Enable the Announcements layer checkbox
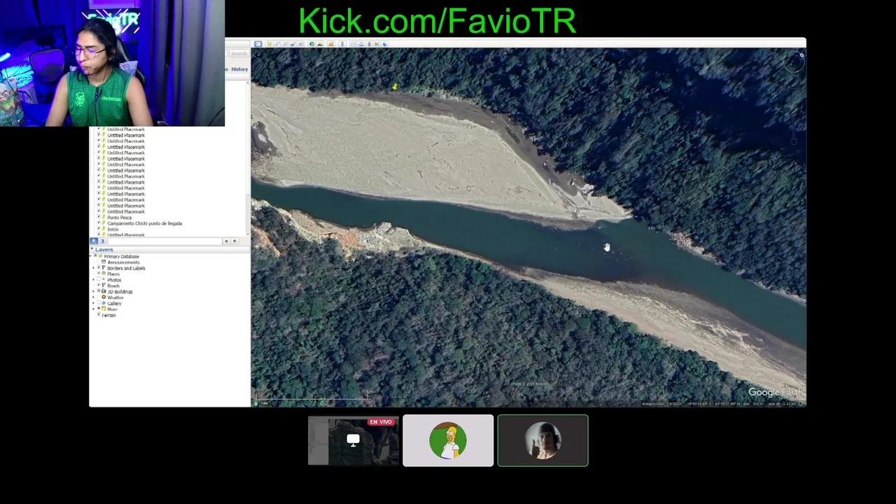 click(99, 262)
